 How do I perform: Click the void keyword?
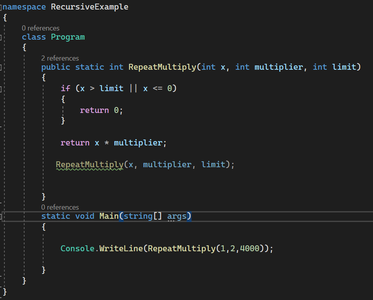85,216
